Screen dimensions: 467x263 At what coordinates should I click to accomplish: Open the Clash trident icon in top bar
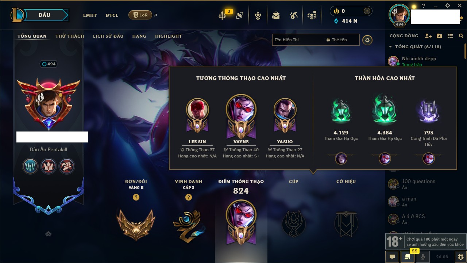click(x=222, y=15)
